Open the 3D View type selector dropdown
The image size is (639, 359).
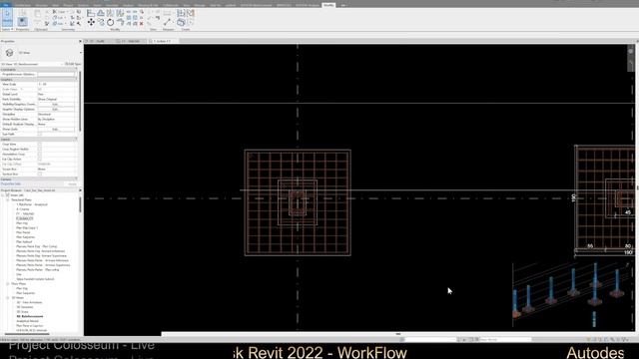(80, 53)
